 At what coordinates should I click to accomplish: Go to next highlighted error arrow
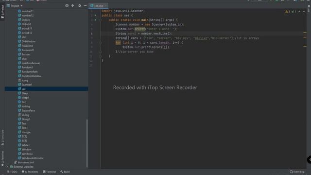304,12
